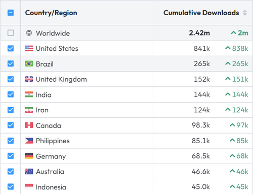The image size is (253, 194).
Task: Select the Canada label
Action: click(49, 125)
